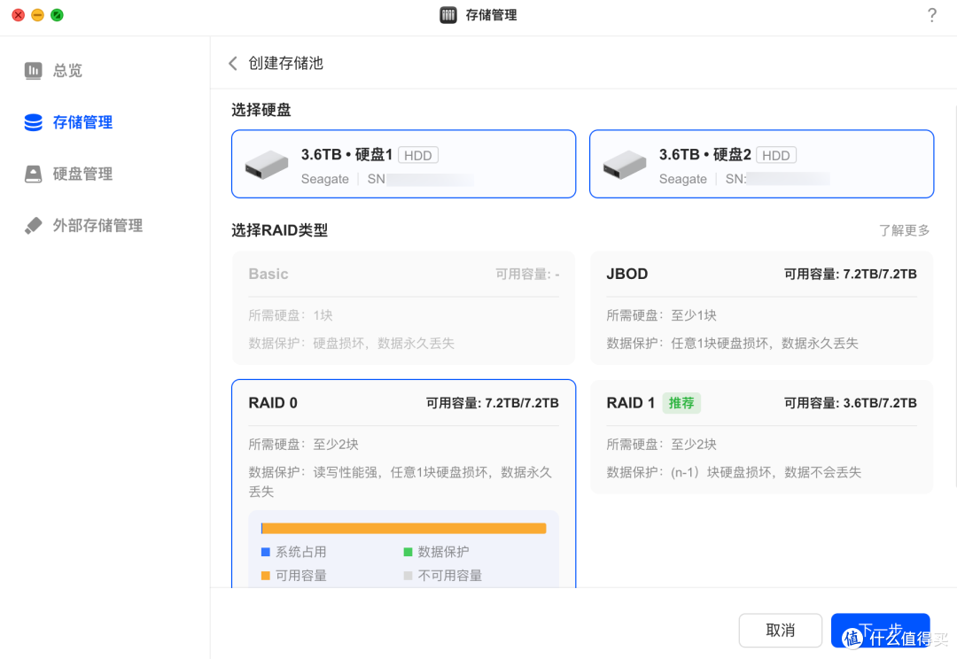Click the 选择硬盘 section heading
Screen dimensions: 957x659
pyautogui.click(x=261, y=111)
